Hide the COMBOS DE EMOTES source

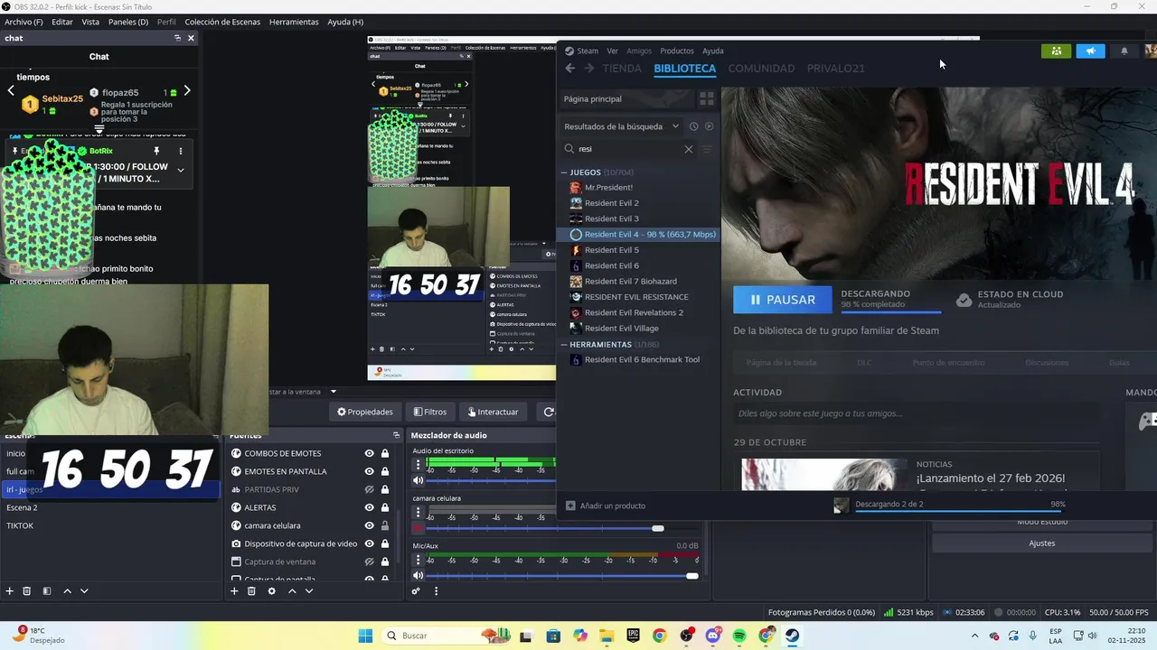[x=369, y=453]
